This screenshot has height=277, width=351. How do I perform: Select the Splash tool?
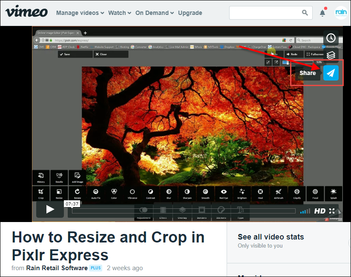[x=334, y=194]
